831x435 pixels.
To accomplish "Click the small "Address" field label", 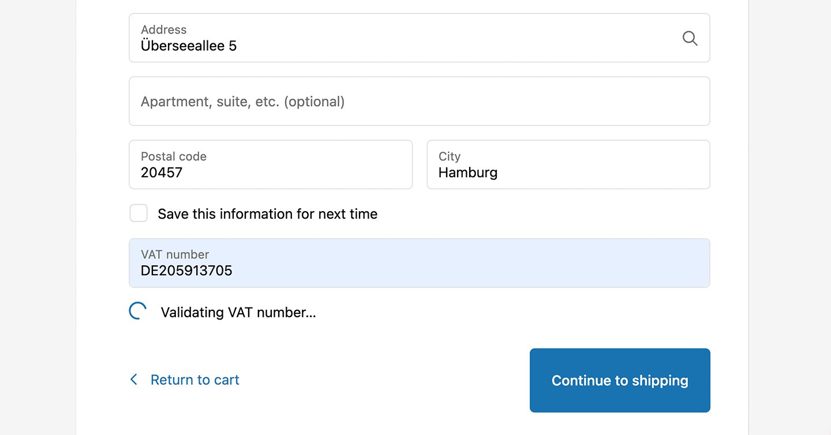I will pos(164,29).
